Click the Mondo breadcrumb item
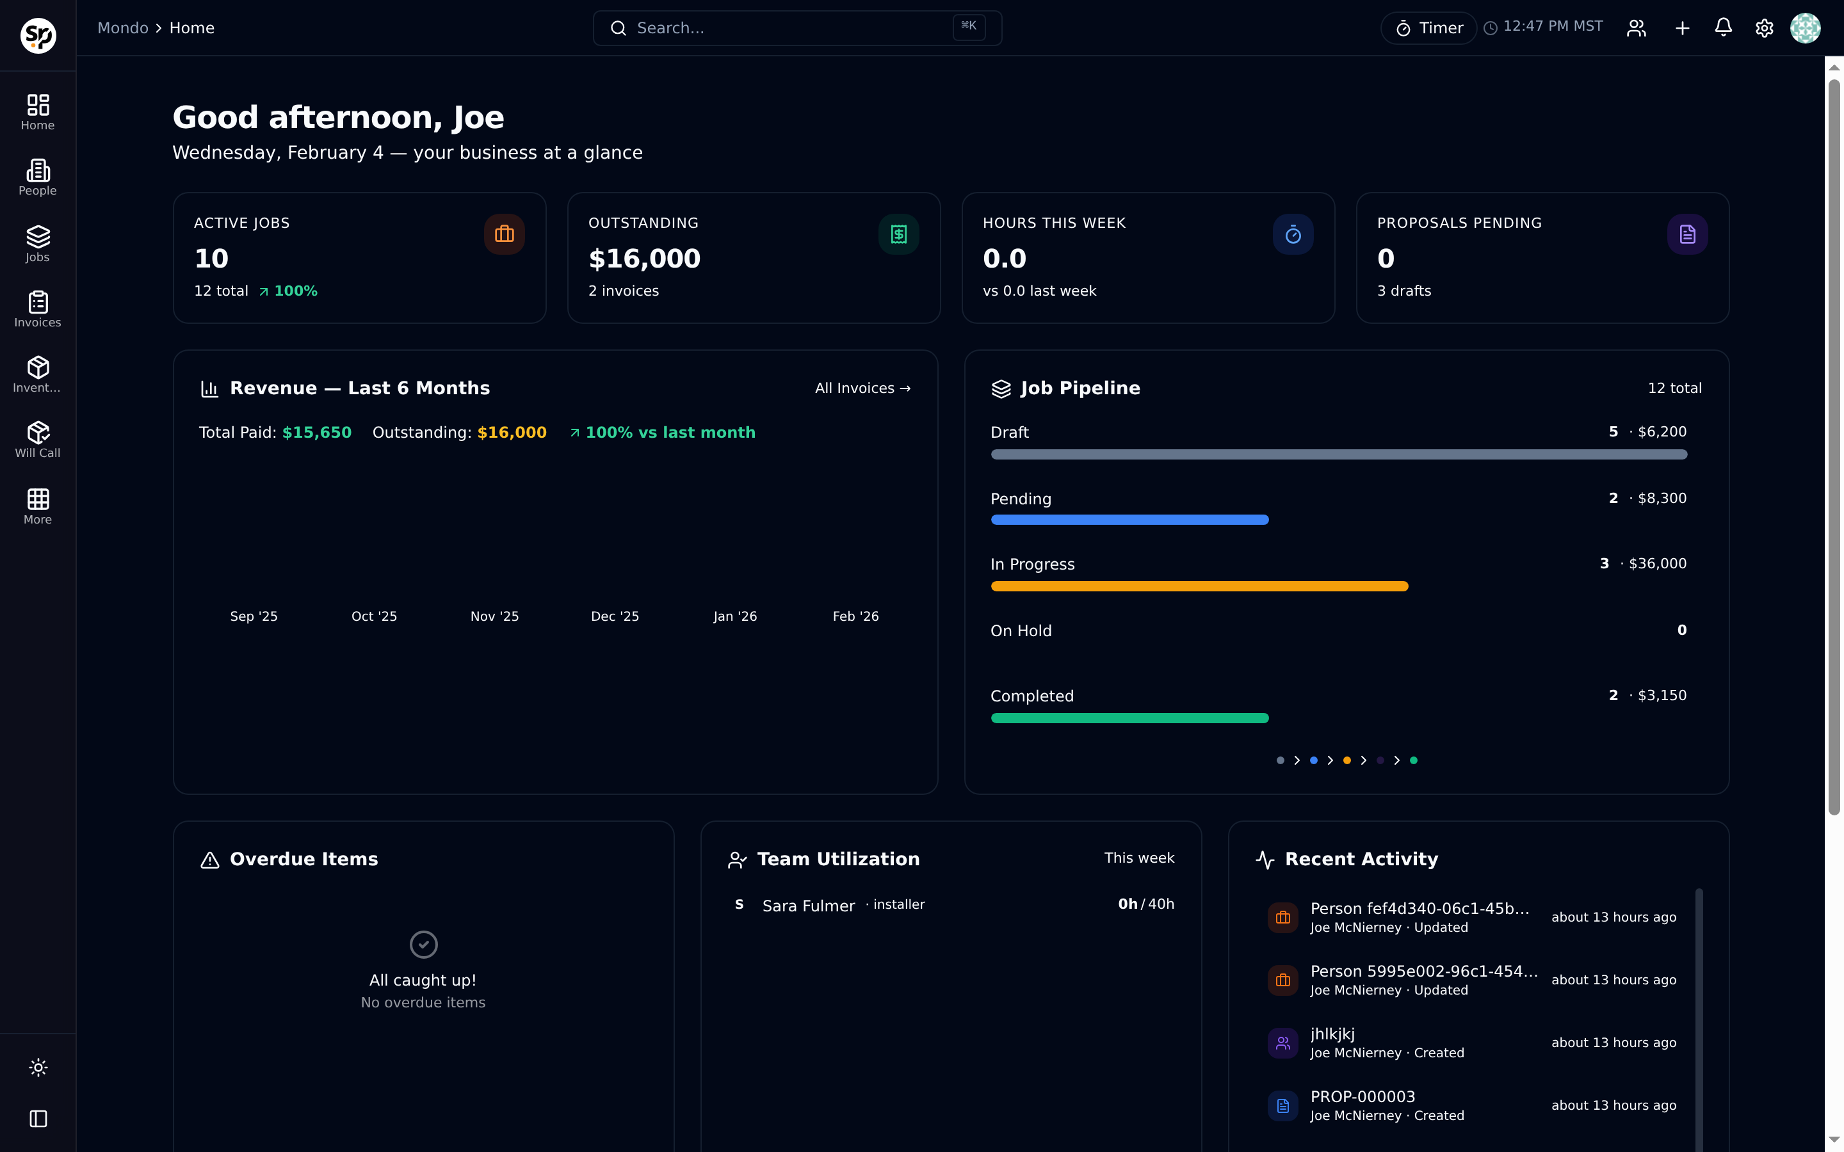This screenshot has height=1152, width=1844. point(123,28)
